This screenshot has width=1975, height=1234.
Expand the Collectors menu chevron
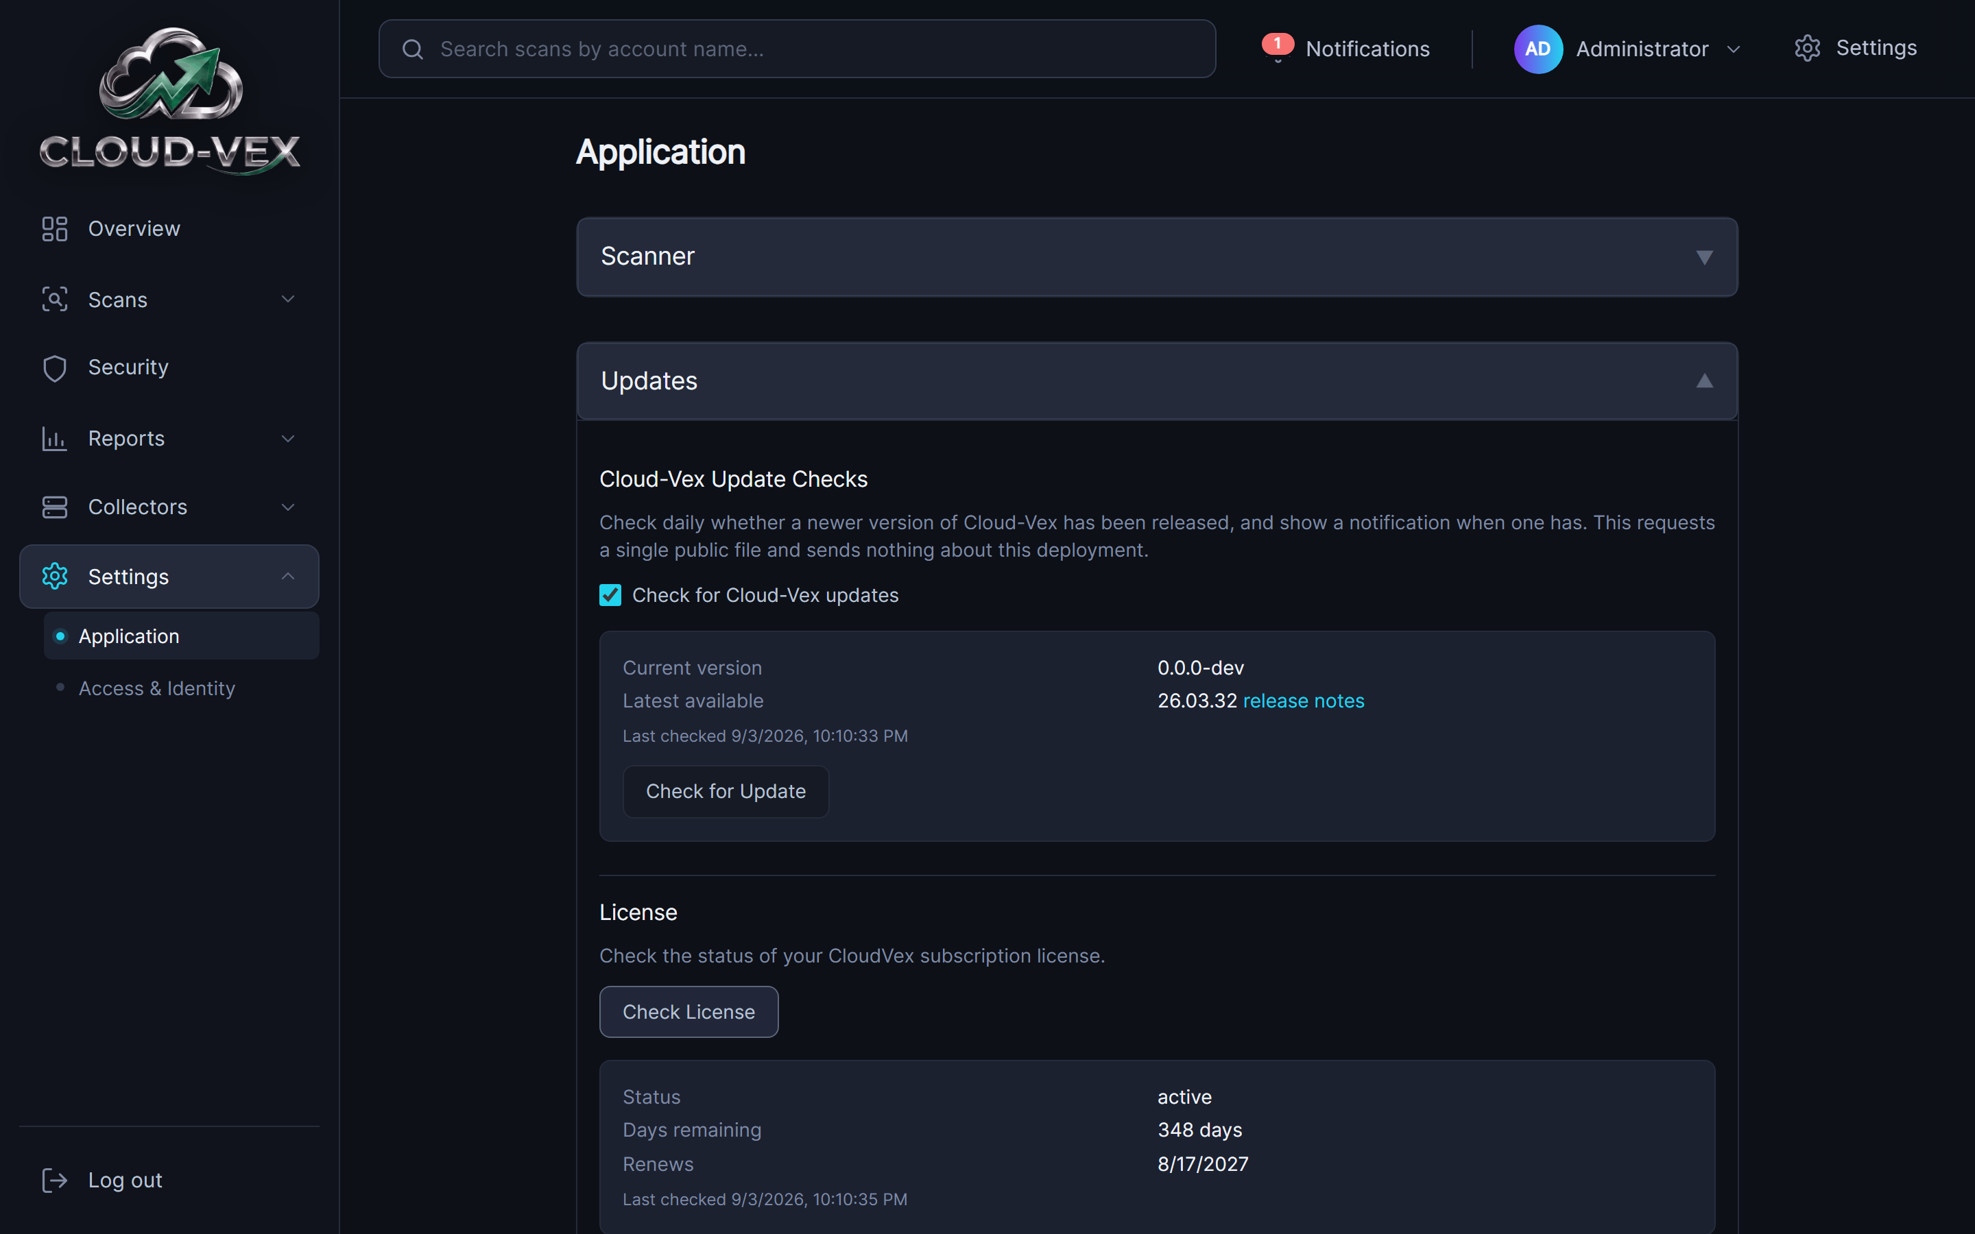288,507
